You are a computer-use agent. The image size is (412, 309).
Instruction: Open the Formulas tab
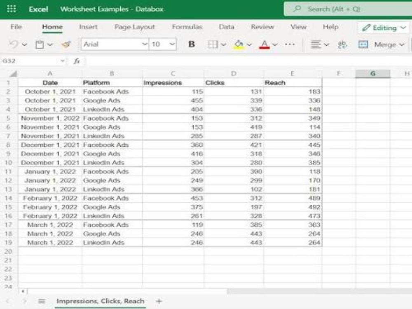coord(187,27)
